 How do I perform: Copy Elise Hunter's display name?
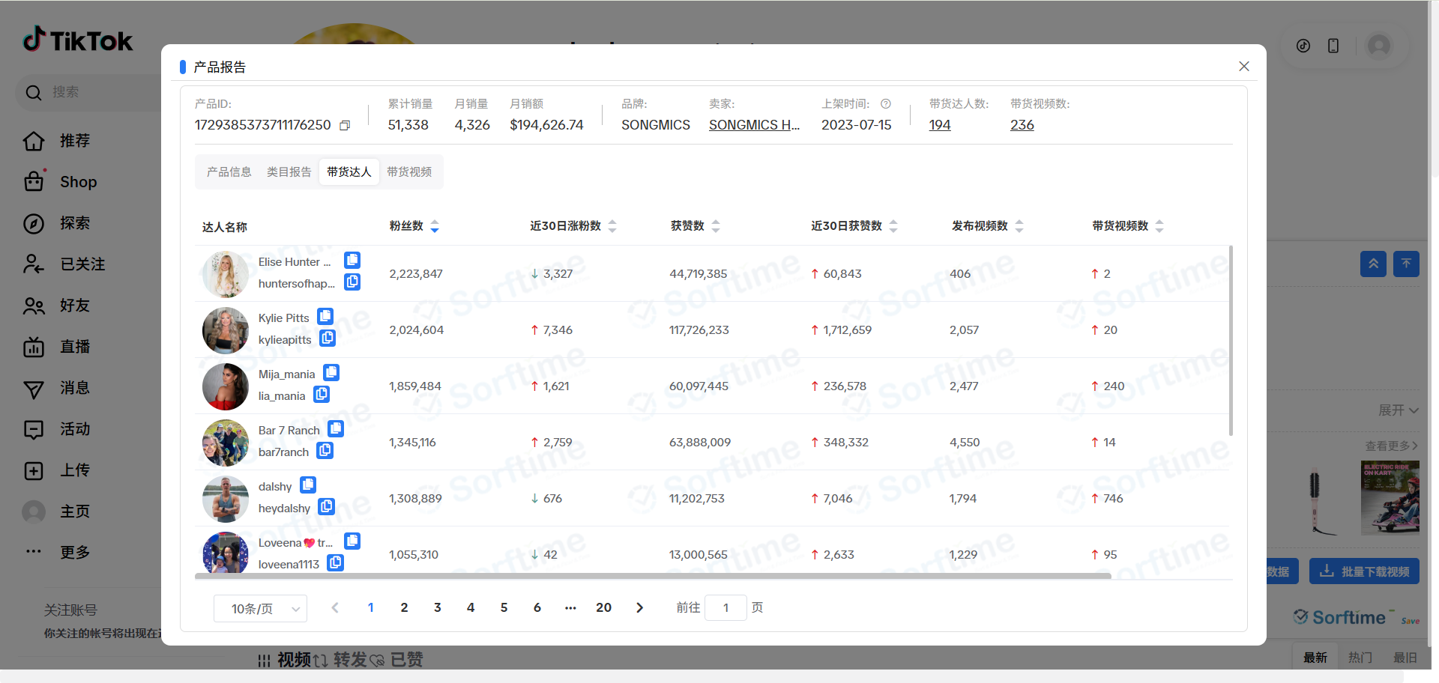click(x=352, y=260)
